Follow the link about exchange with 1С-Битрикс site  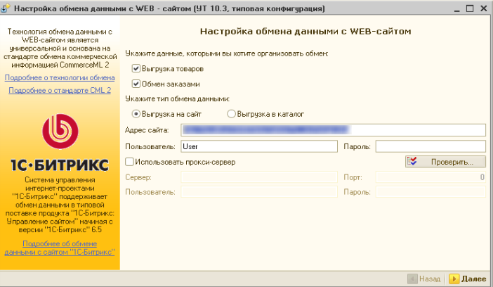point(60,248)
